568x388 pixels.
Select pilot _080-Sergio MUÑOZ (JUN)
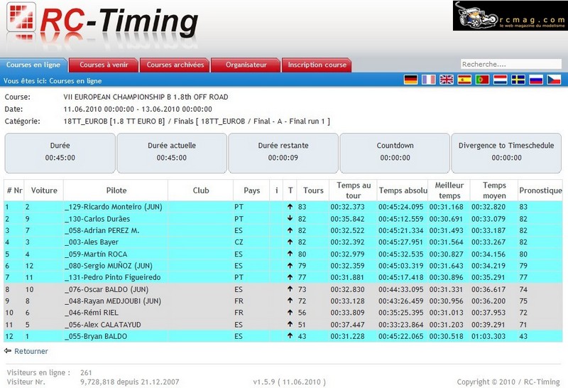tap(109, 266)
